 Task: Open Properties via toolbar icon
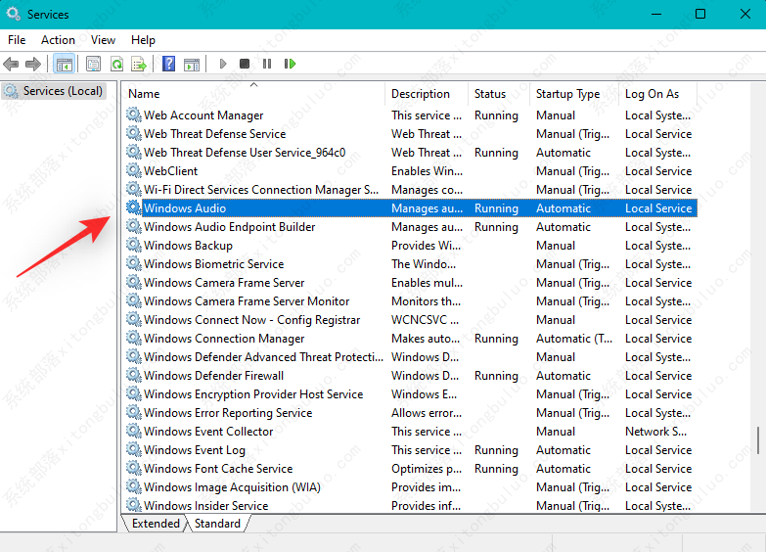pos(94,64)
